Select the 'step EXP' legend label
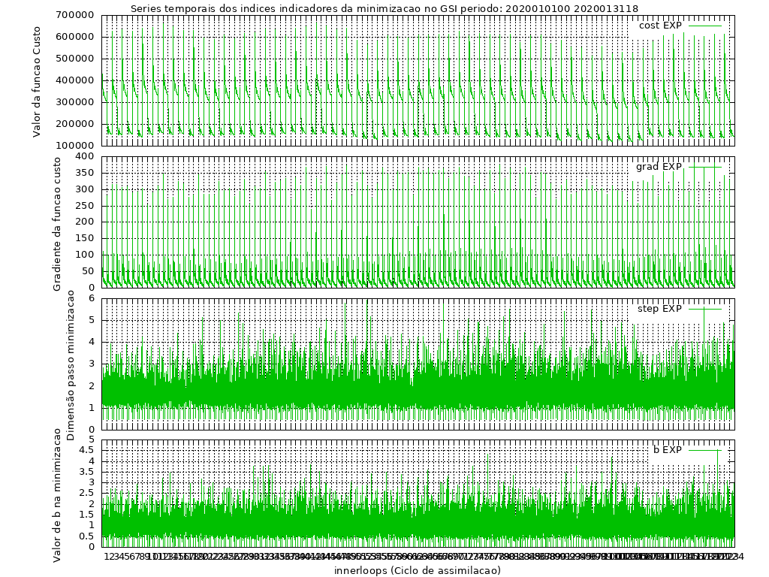Screen dimensions: 769x577 coord(659,309)
